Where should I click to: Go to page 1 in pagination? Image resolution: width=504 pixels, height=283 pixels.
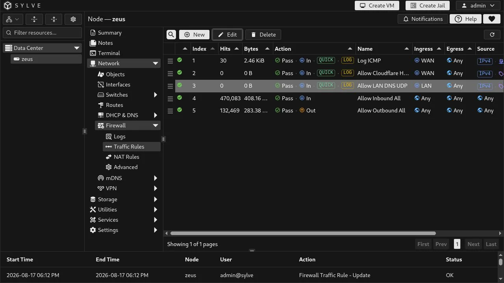tap(457, 244)
